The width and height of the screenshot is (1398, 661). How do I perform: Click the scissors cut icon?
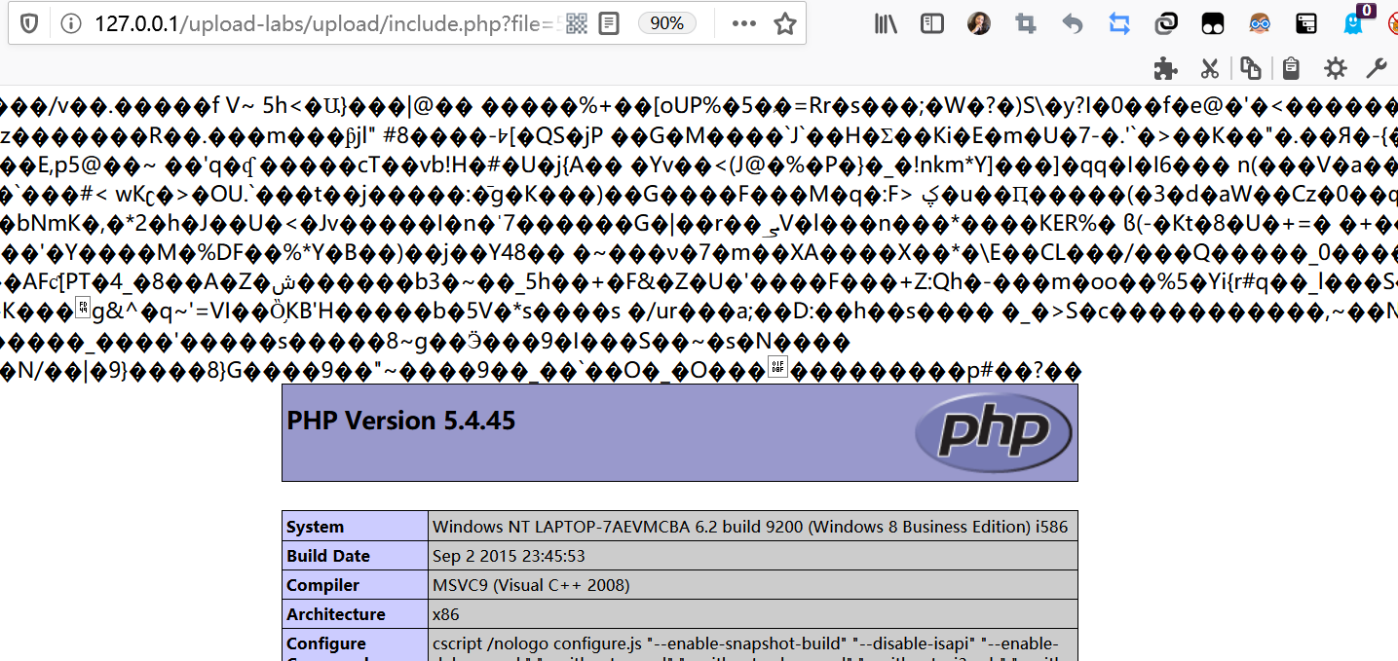click(1209, 68)
